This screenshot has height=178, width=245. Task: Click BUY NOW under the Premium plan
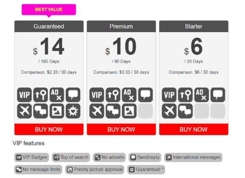click(x=121, y=129)
